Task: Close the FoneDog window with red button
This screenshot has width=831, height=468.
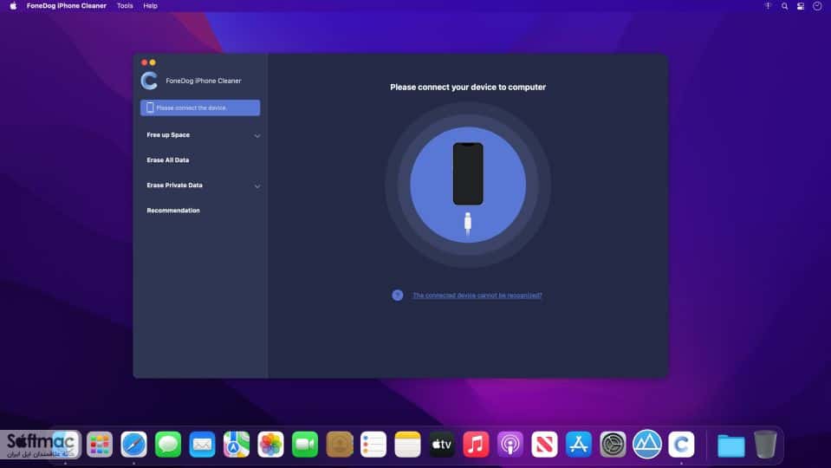Action: click(x=144, y=62)
